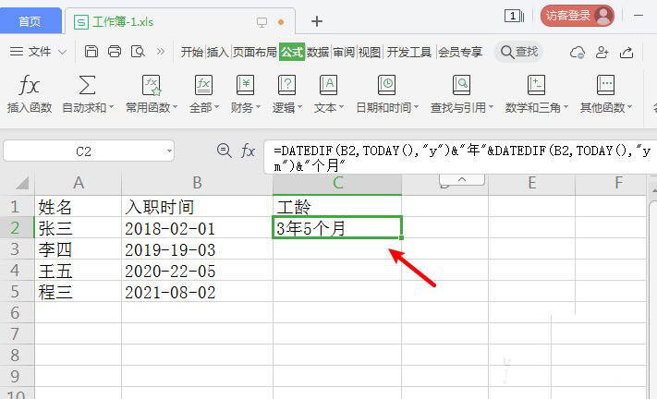This screenshot has height=399, width=657.
Task: Select column A header
Action: (x=78, y=184)
